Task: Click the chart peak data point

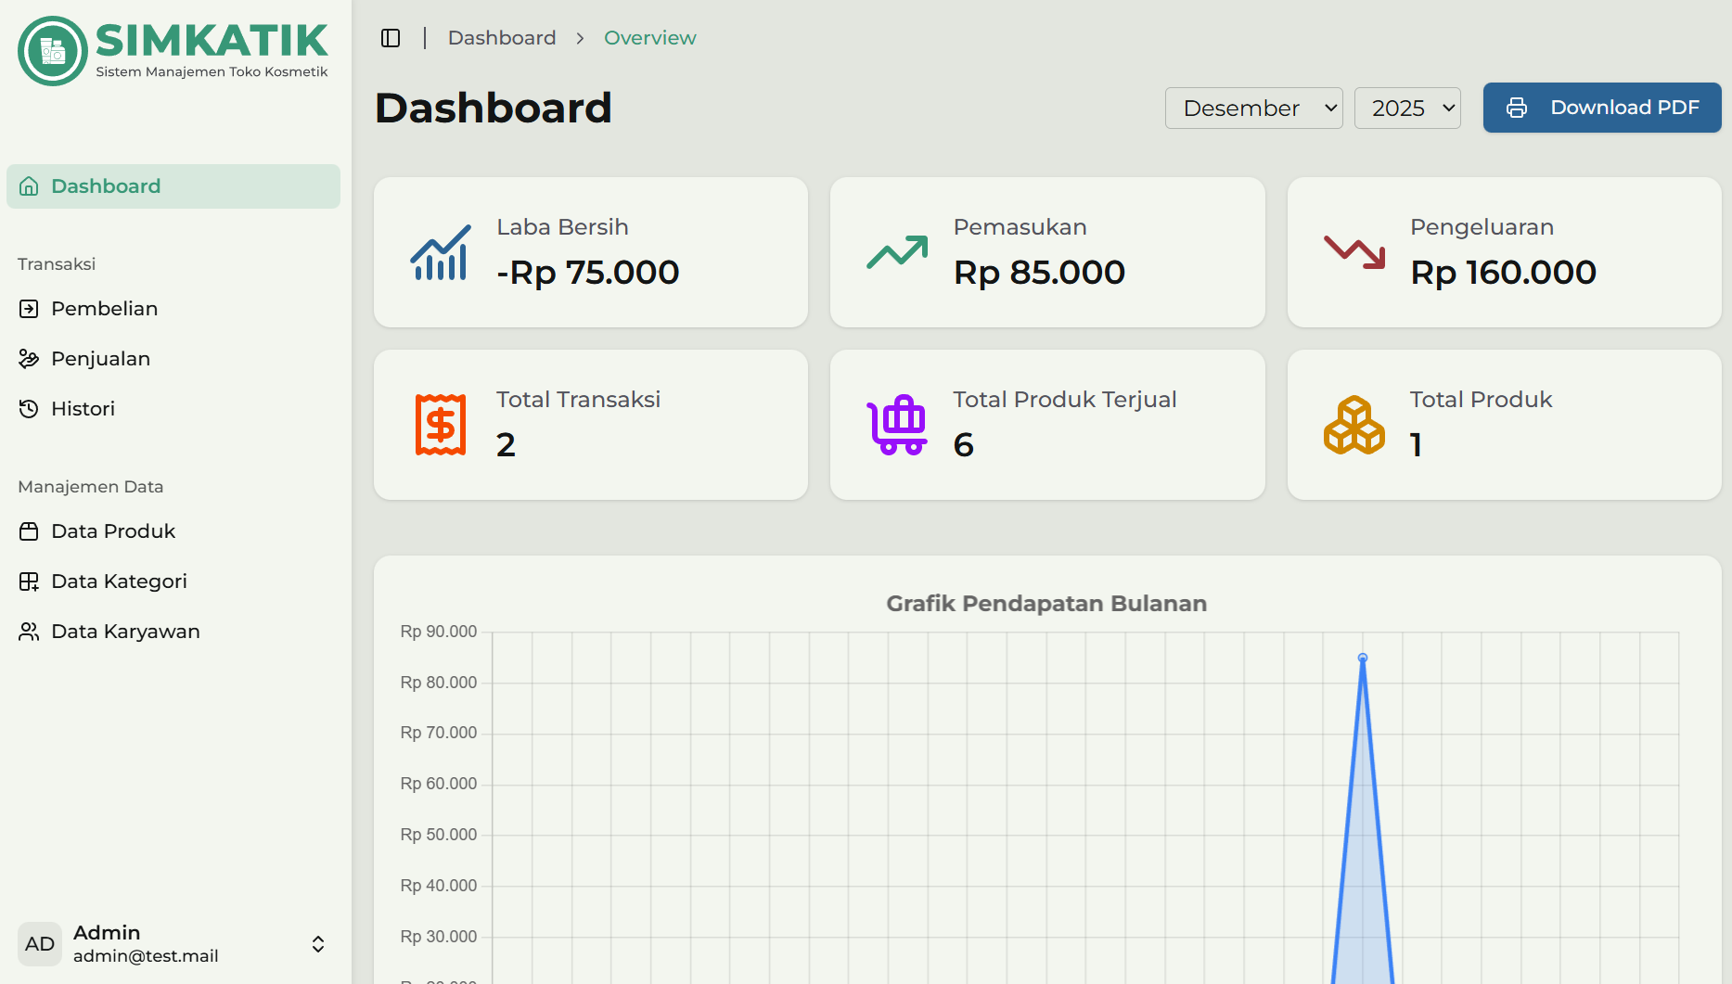Action: tap(1363, 658)
